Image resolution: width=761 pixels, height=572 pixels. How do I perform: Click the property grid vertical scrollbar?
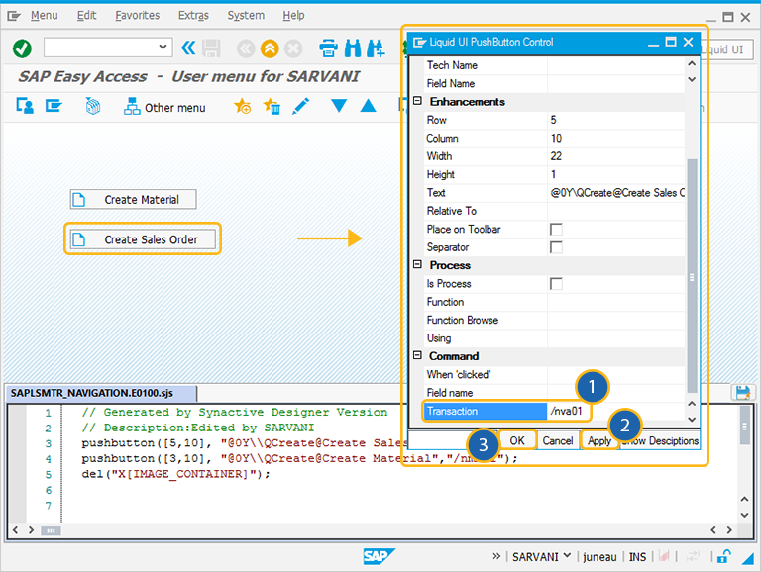692,275
